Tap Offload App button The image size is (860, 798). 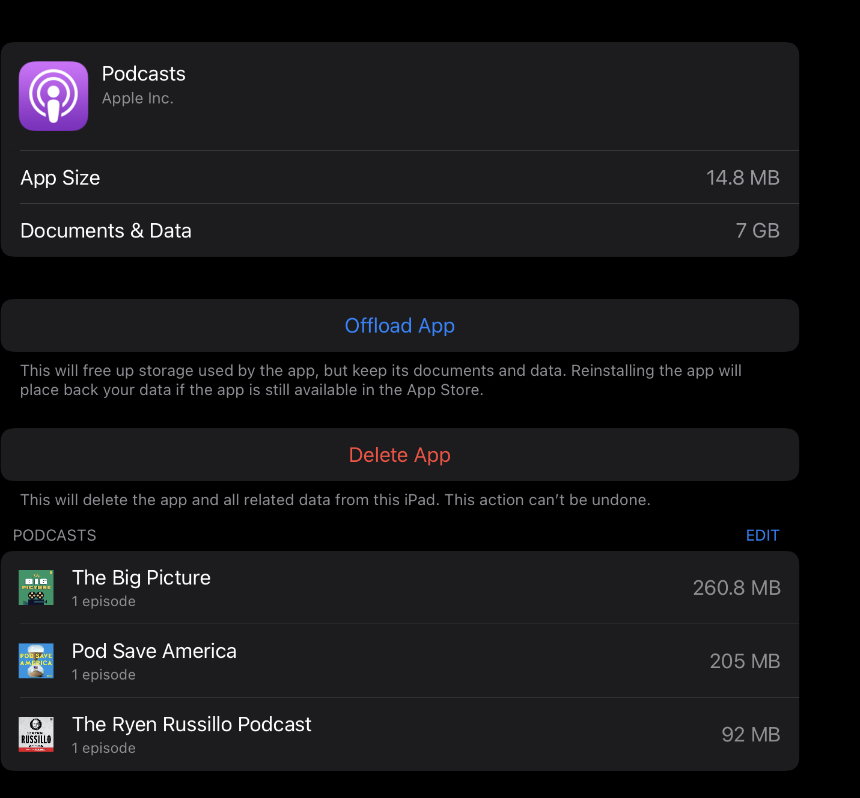point(400,325)
